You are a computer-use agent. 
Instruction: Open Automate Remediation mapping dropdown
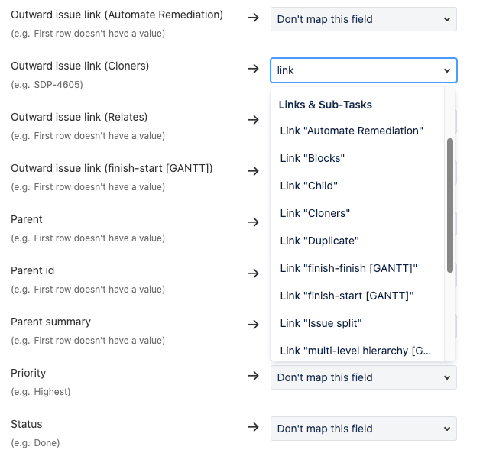pos(364,19)
